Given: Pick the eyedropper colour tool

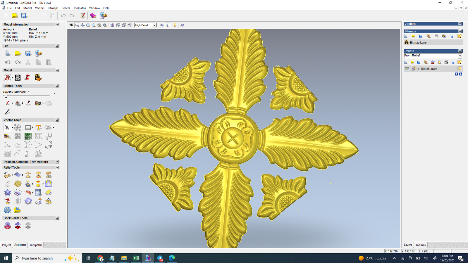Looking at the screenshot, I should click(28, 103).
